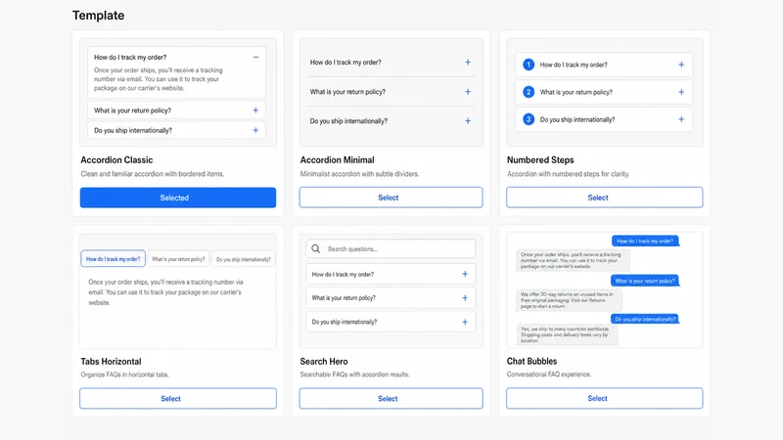Select the Accordion Minimal template
The height and width of the screenshot is (440, 783).
391,198
